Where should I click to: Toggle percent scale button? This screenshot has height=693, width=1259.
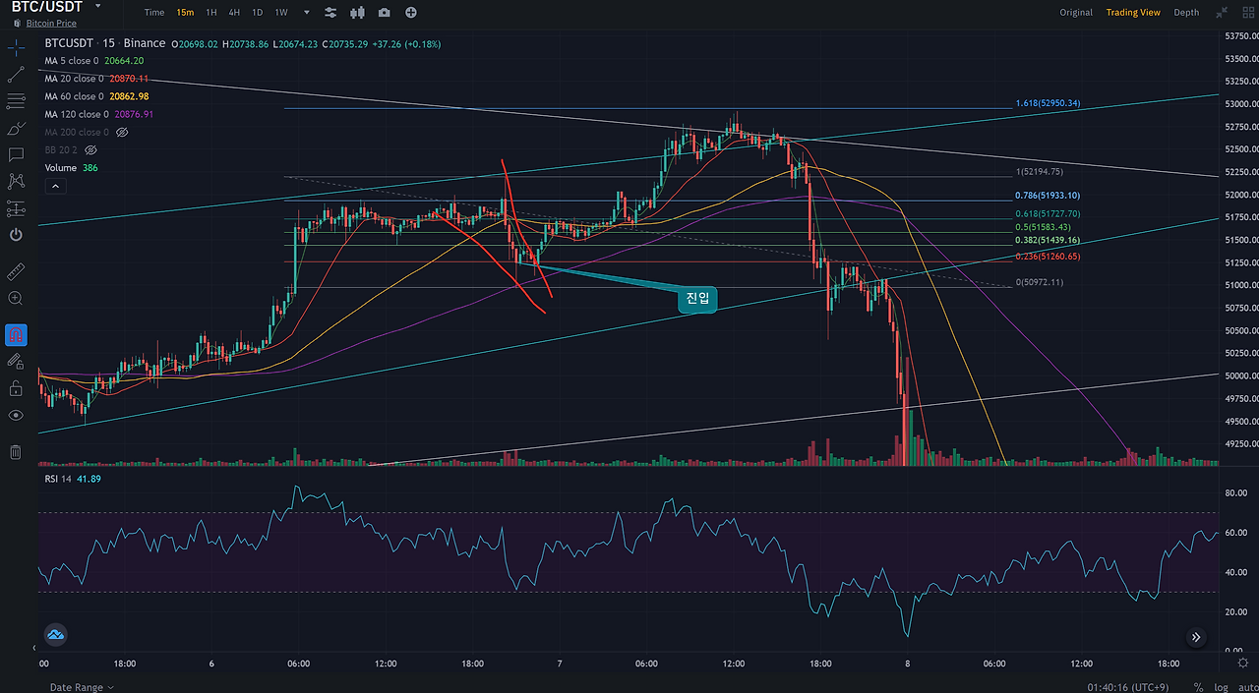1198,687
